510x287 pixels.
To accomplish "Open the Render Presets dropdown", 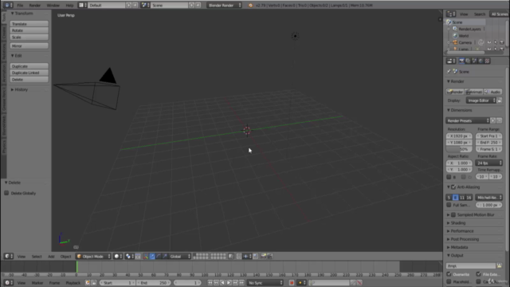I will [468, 120].
